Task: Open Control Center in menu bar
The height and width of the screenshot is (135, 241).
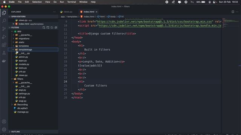Action: click(x=214, y=2)
